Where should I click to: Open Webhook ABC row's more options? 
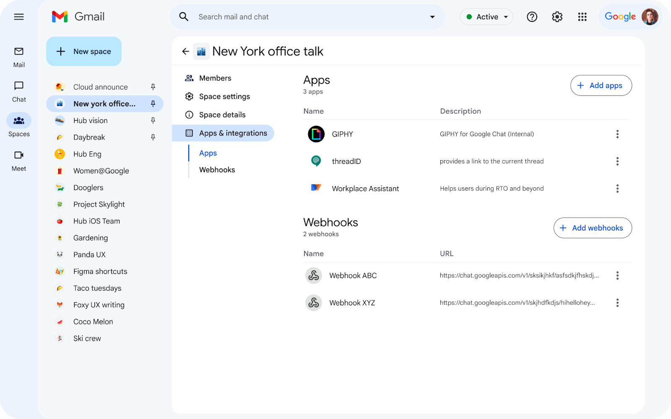point(617,275)
